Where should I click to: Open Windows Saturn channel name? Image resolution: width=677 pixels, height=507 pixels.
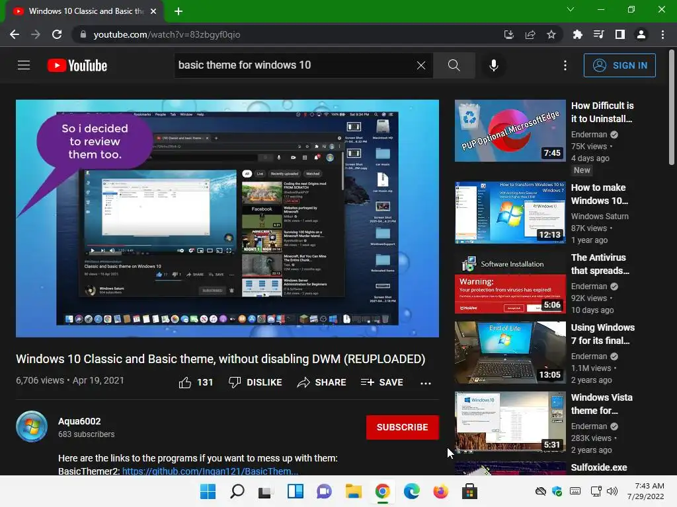click(600, 217)
